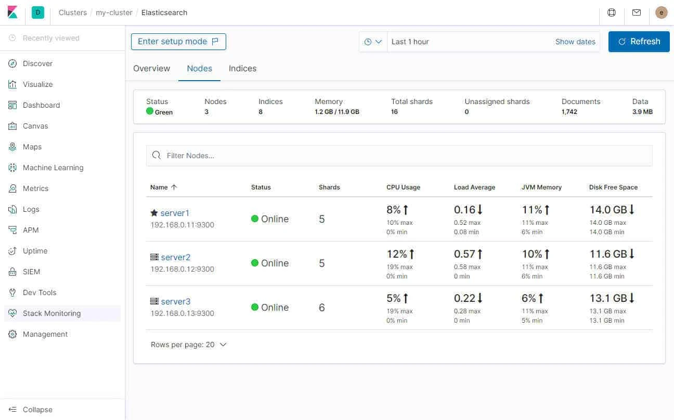674x420 pixels.
Task: Open the APM application icon
Action: click(12, 230)
